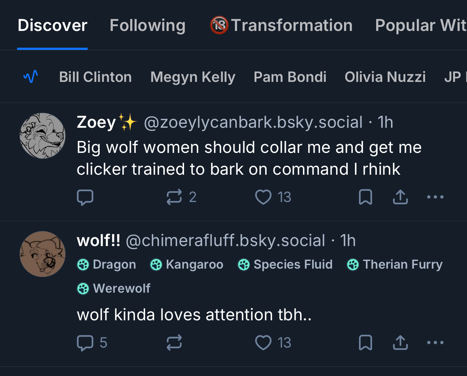Open more options on Zoey's post
Image resolution: width=467 pixels, height=376 pixels.
click(435, 197)
